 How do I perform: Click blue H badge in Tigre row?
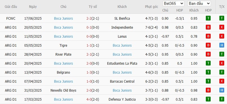[x=222, y=45]
